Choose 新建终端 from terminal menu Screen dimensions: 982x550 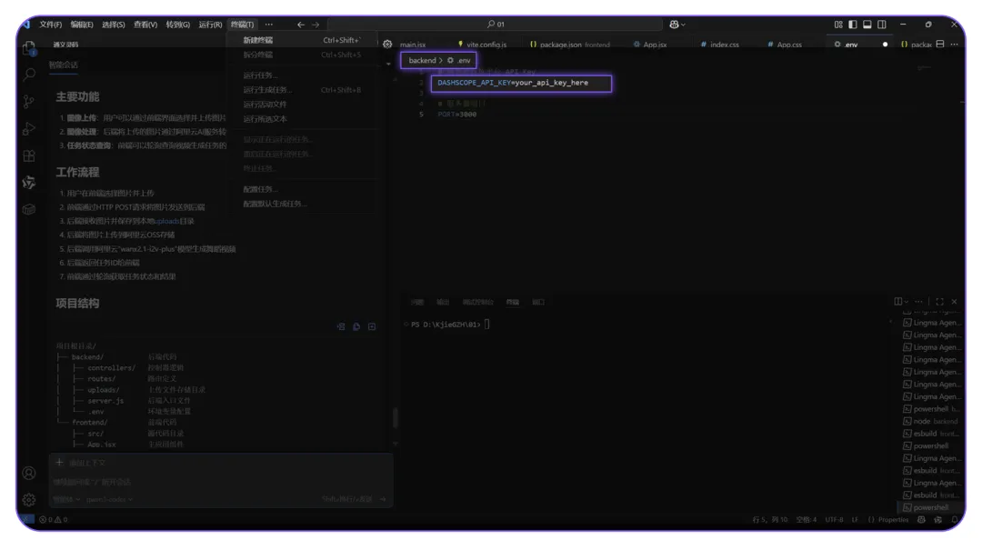[x=303, y=40]
